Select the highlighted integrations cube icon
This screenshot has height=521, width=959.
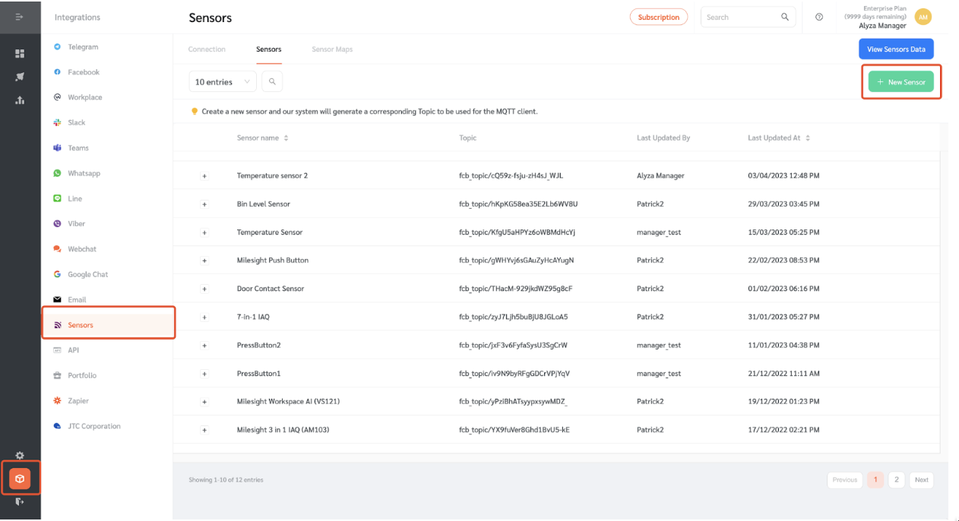point(20,478)
